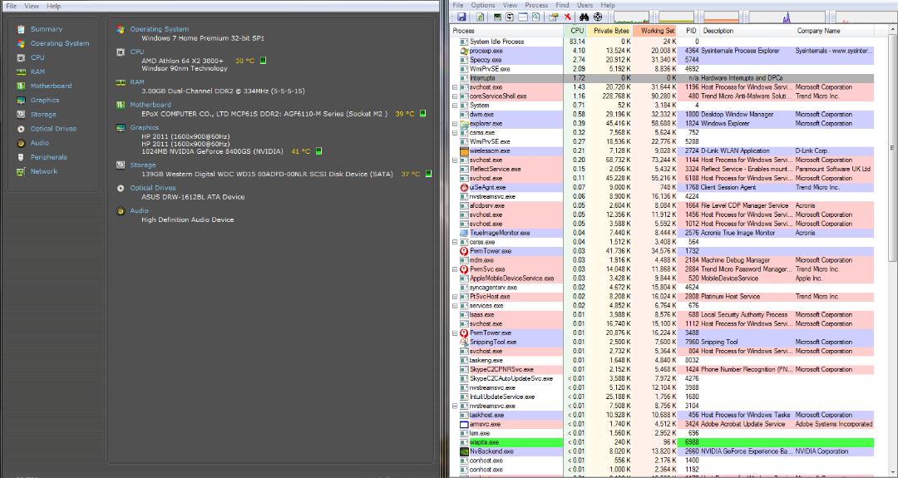This screenshot has width=898, height=478.
Task: Collapse the csrss.exe PID 752 tree node
Action: [x=456, y=133]
